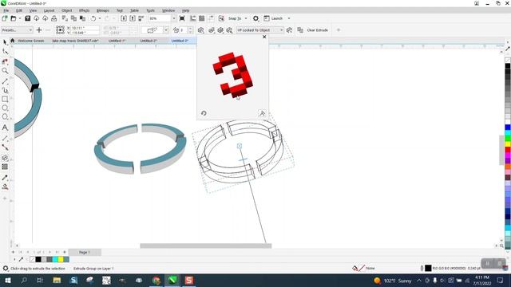The height and width of the screenshot is (287, 511).
Task: Expand the Open folder dropdown arrow
Action: pos(20,18)
